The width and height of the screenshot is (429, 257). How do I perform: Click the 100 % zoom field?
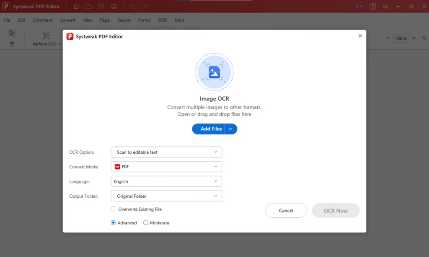[x=401, y=38]
